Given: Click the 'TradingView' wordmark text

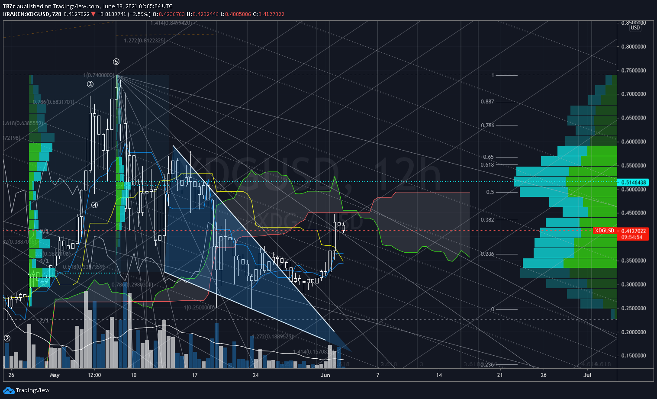Looking at the screenshot, I should pos(33,390).
